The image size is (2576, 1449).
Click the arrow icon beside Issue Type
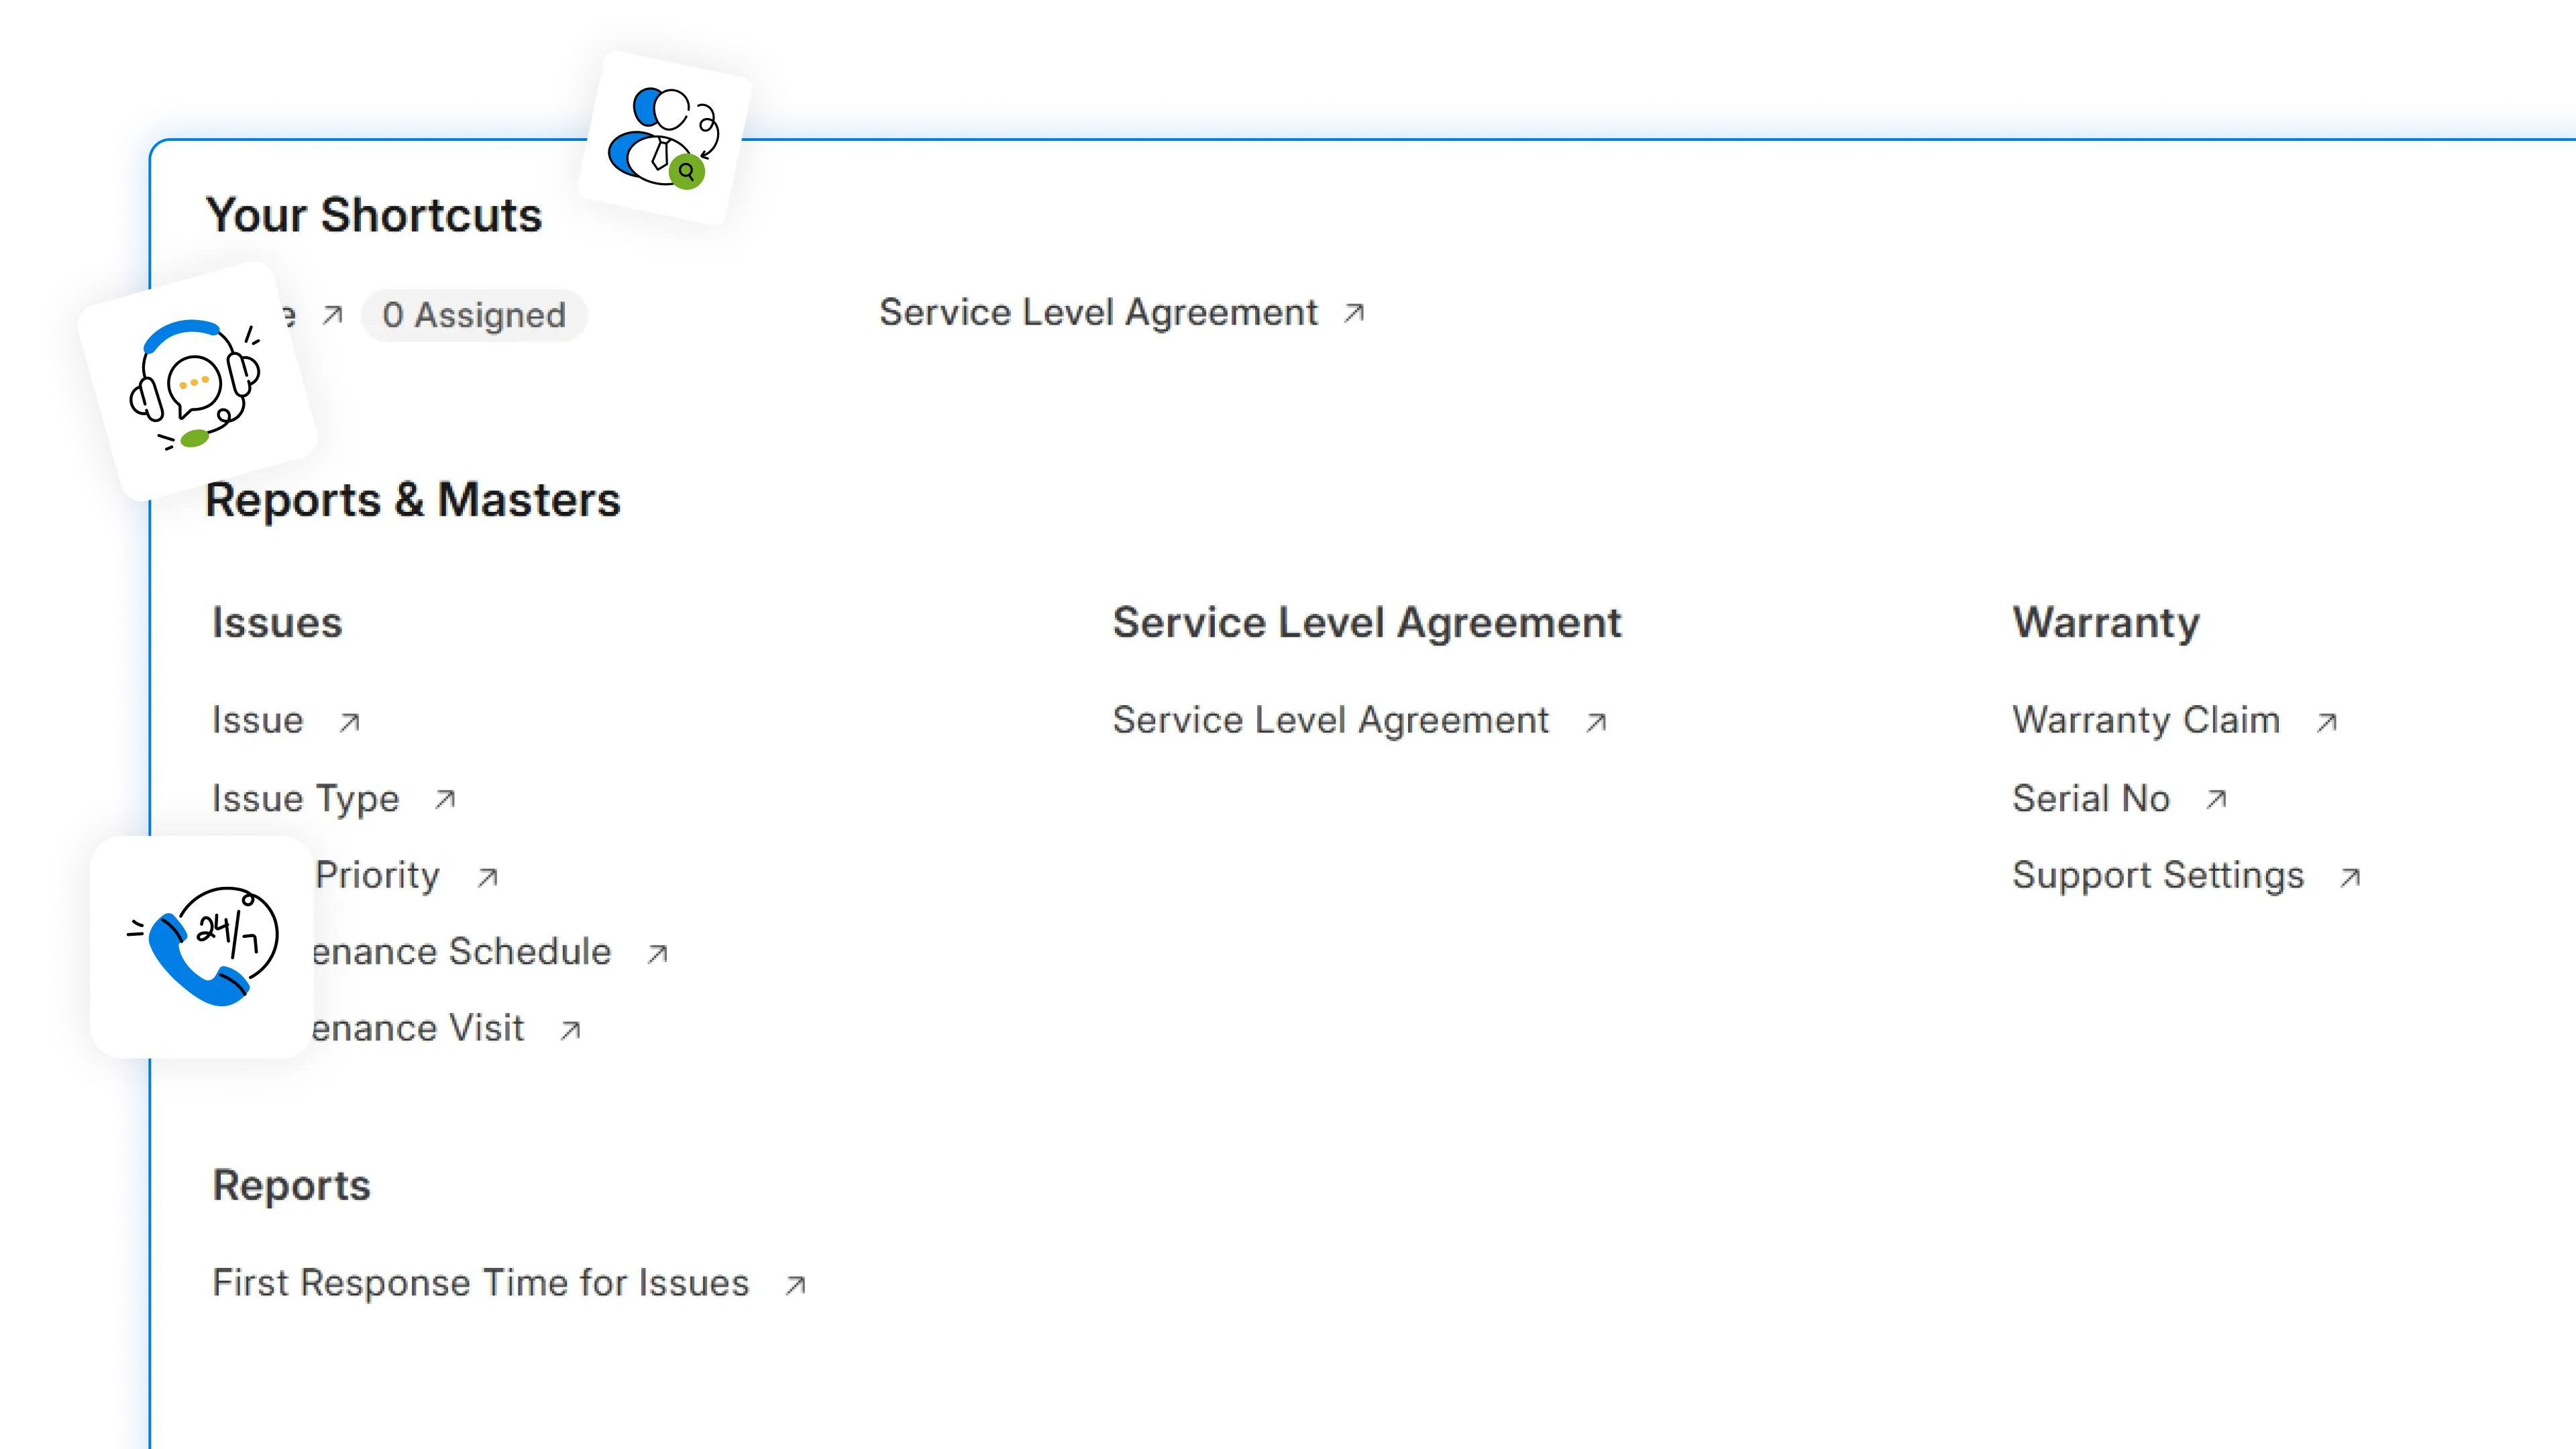click(445, 799)
